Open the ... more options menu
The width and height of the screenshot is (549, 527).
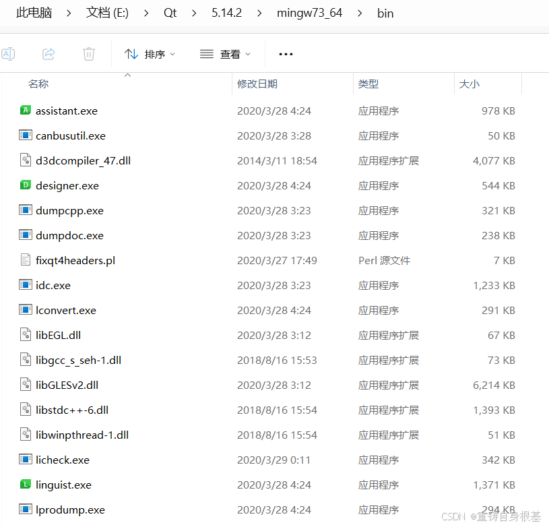tap(285, 54)
